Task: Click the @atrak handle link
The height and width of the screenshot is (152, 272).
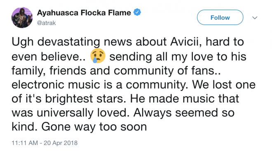Action: pos(46,23)
